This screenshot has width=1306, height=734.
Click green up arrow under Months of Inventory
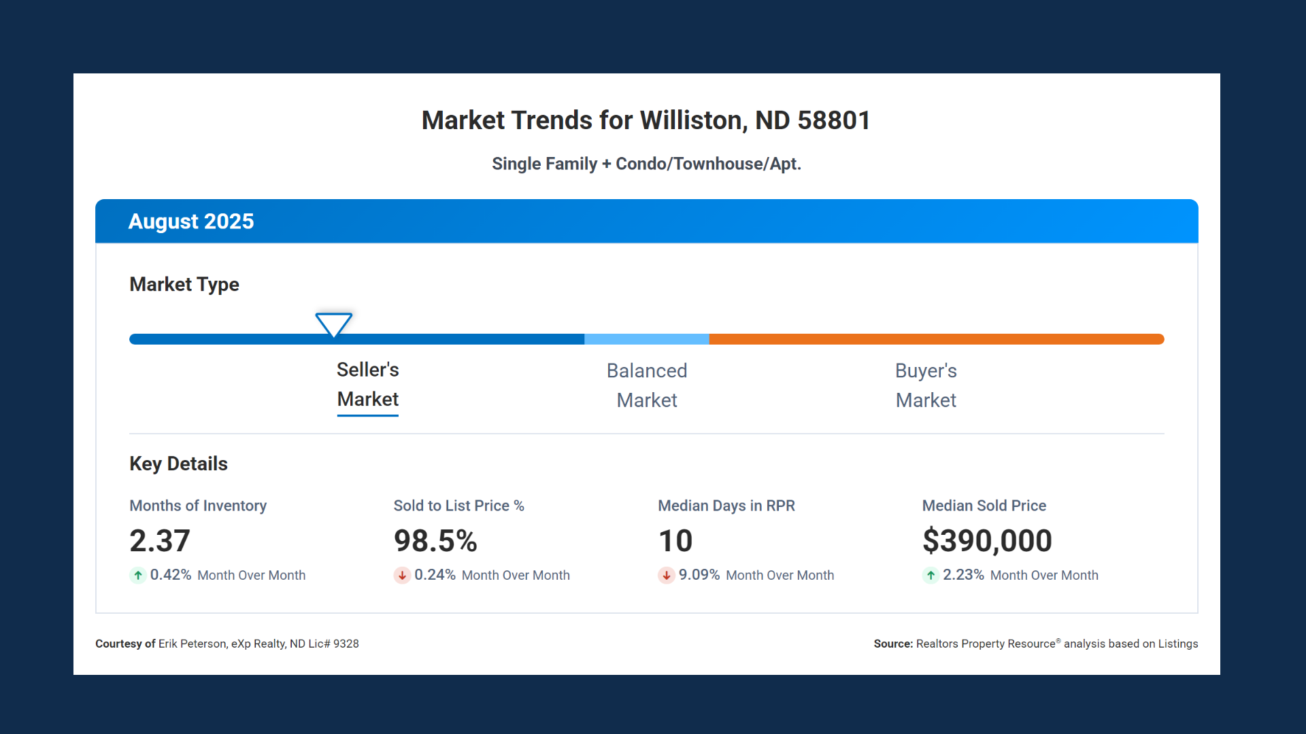138,576
